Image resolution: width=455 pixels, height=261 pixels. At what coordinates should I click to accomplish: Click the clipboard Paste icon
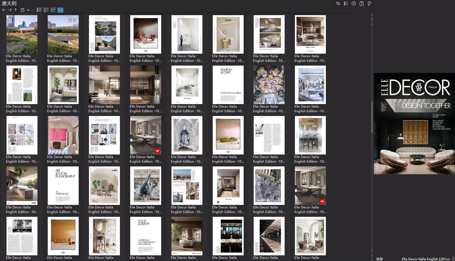pyautogui.click(x=361, y=4)
